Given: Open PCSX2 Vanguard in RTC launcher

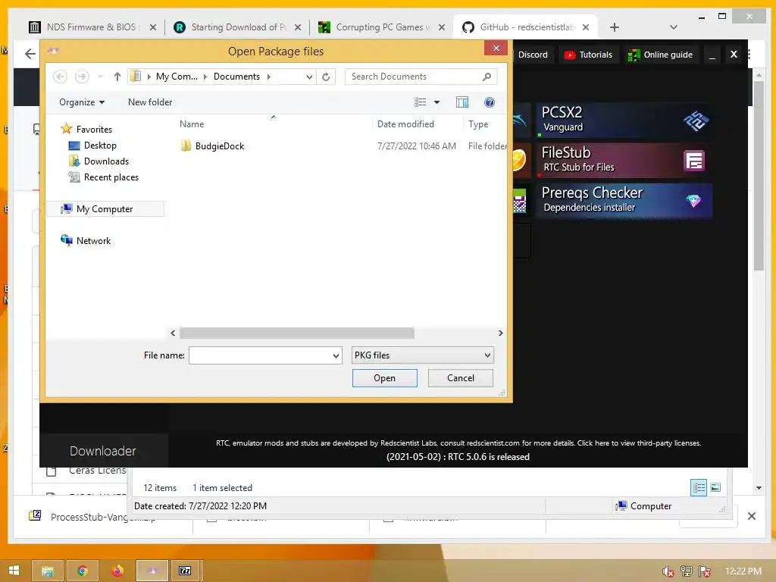Looking at the screenshot, I should click(x=624, y=120).
